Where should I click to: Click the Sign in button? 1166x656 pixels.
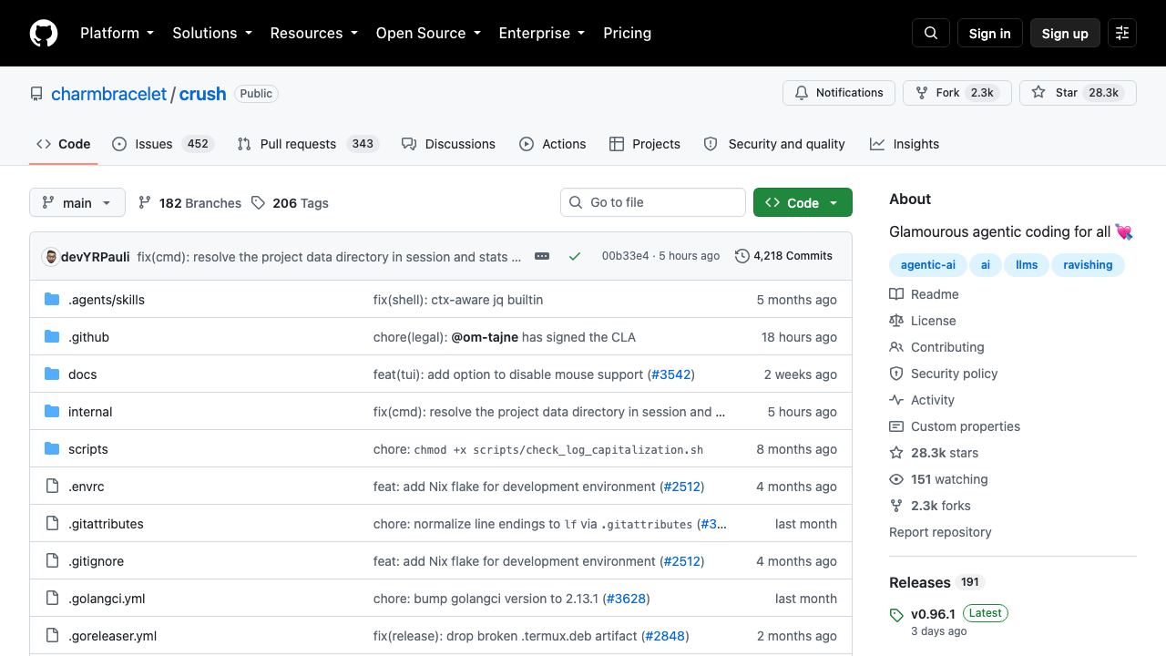(989, 33)
